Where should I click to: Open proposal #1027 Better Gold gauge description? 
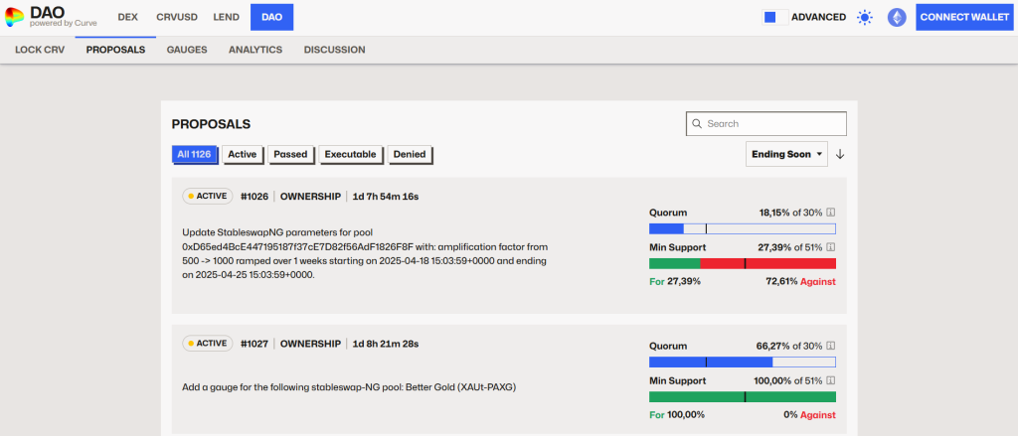pyautogui.click(x=349, y=387)
